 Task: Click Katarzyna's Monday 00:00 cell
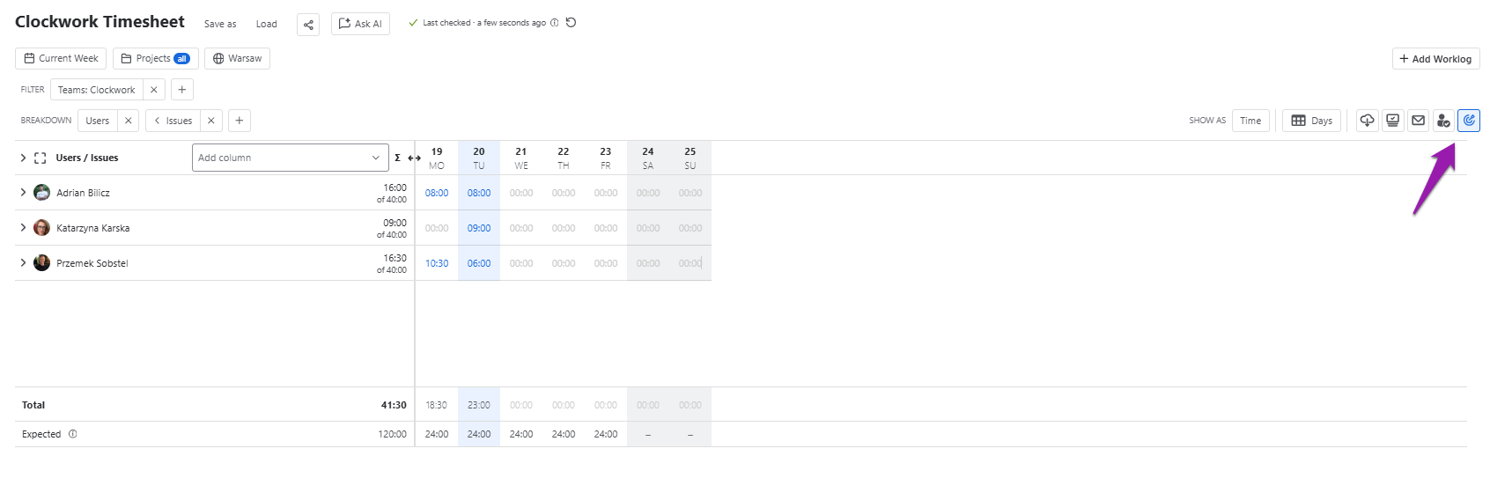tap(437, 228)
